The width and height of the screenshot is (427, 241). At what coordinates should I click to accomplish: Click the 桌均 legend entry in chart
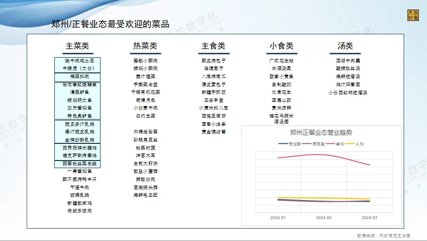(x=335, y=144)
